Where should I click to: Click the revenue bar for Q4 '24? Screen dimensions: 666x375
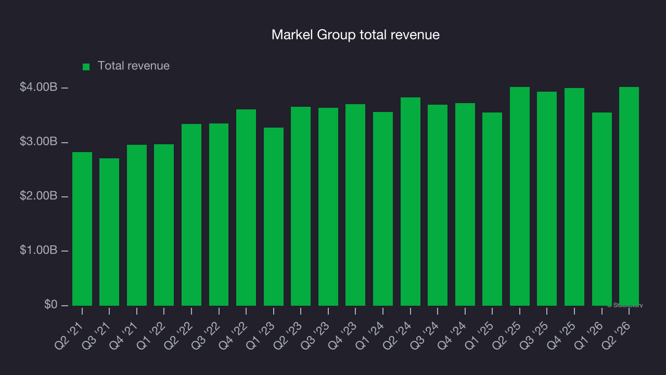pyautogui.click(x=465, y=204)
